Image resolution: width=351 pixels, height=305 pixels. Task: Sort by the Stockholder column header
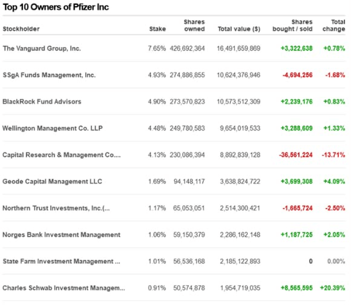(21, 29)
